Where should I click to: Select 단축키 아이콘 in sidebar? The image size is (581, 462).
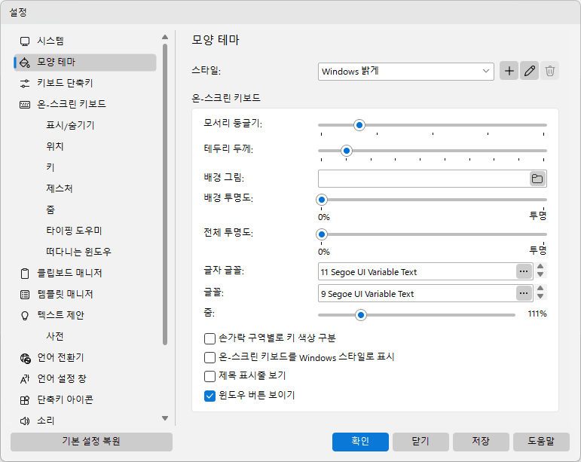pyautogui.click(x=85, y=400)
